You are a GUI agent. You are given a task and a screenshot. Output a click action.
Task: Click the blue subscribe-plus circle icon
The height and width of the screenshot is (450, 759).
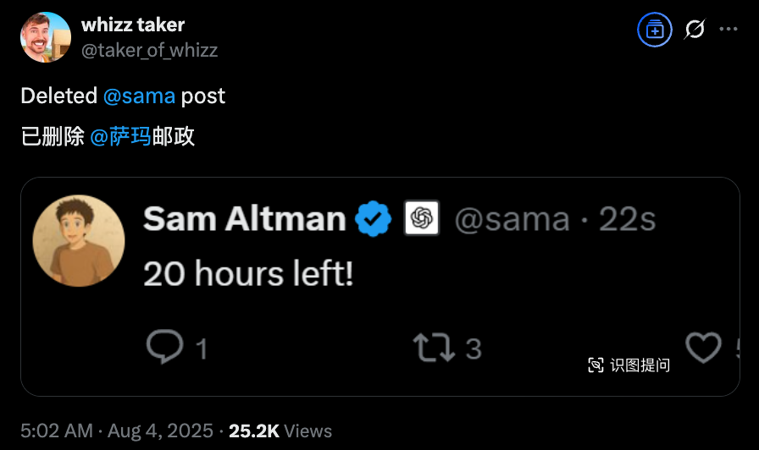coord(655,30)
